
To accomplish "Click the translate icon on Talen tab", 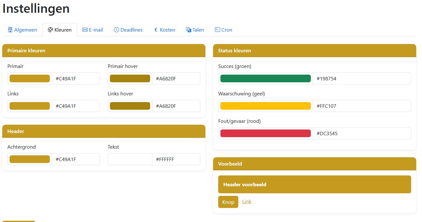I will [188, 30].
